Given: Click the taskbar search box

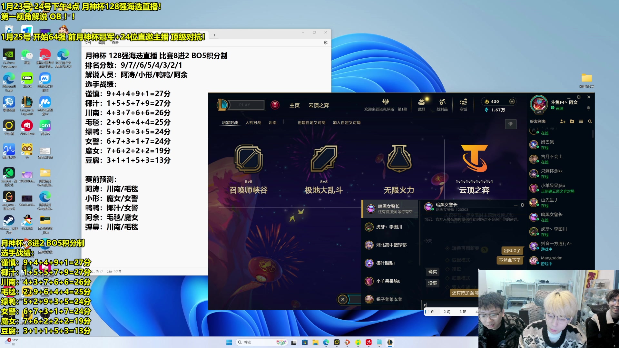Looking at the screenshot, I should (262, 342).
